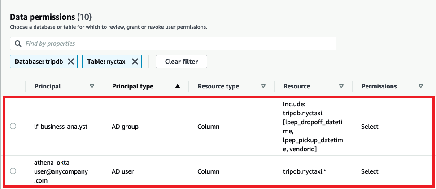Click the Database: tripdb filter label
This screenshot has height=189, width=436.
click(x=39, y=62)
